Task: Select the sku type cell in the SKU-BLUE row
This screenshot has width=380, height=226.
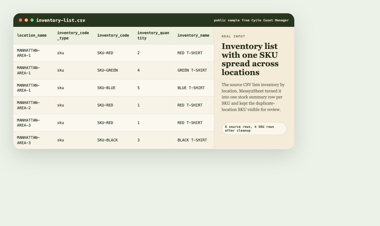Action: coord(73,88)
